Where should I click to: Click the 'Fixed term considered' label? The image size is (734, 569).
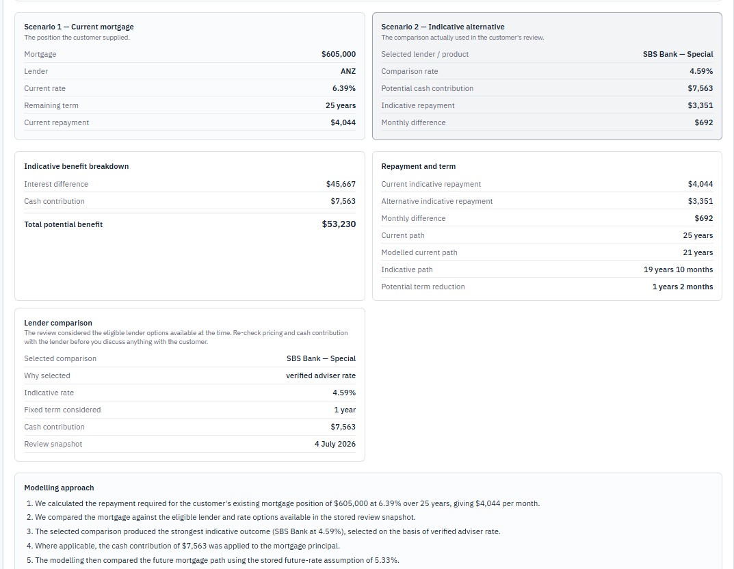point(62,410)
